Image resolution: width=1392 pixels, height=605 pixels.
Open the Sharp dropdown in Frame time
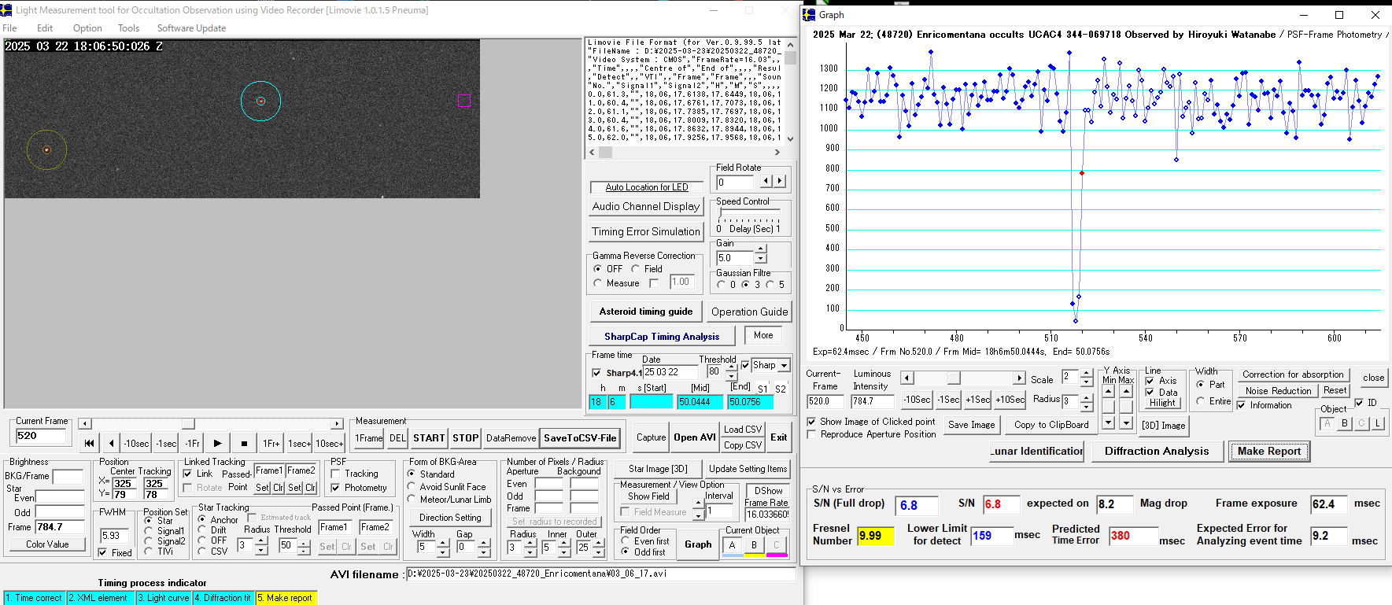click(785, 366)
